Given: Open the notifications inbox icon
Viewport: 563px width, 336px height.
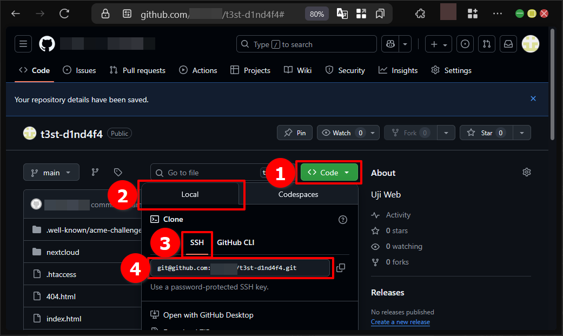Looking at the screenshot, I should 508,44.
